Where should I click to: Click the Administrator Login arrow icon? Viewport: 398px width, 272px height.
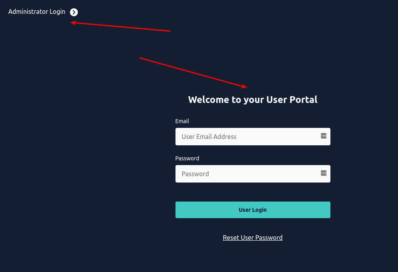[74, 12]
